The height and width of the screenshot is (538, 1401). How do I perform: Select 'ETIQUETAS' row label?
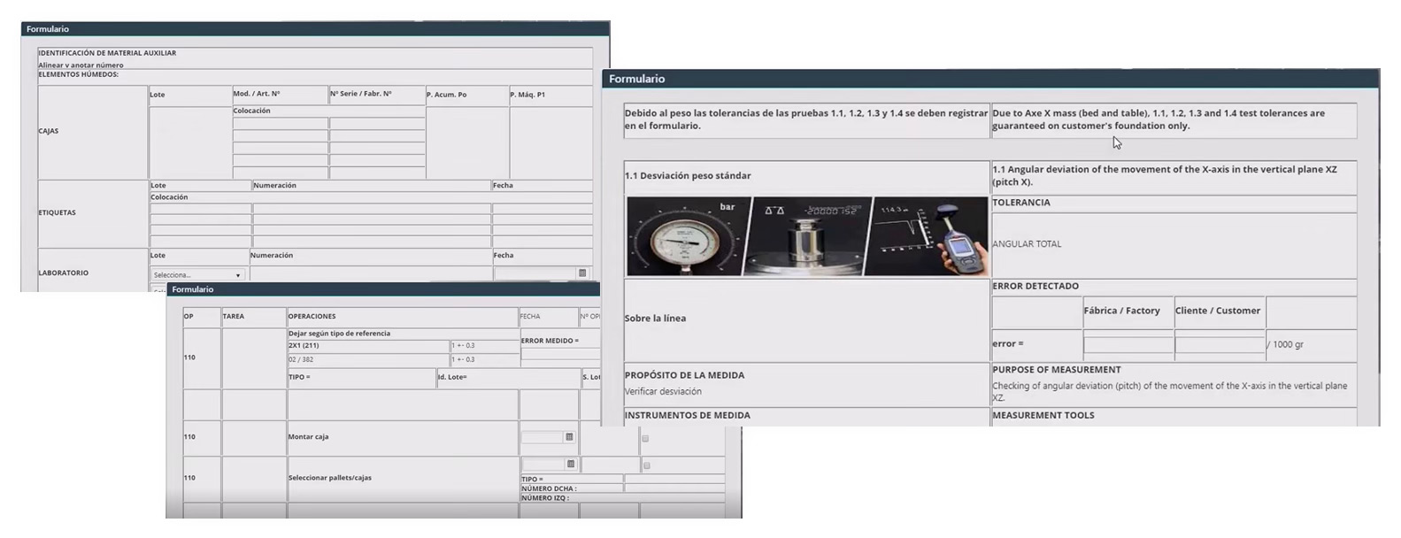57,213
